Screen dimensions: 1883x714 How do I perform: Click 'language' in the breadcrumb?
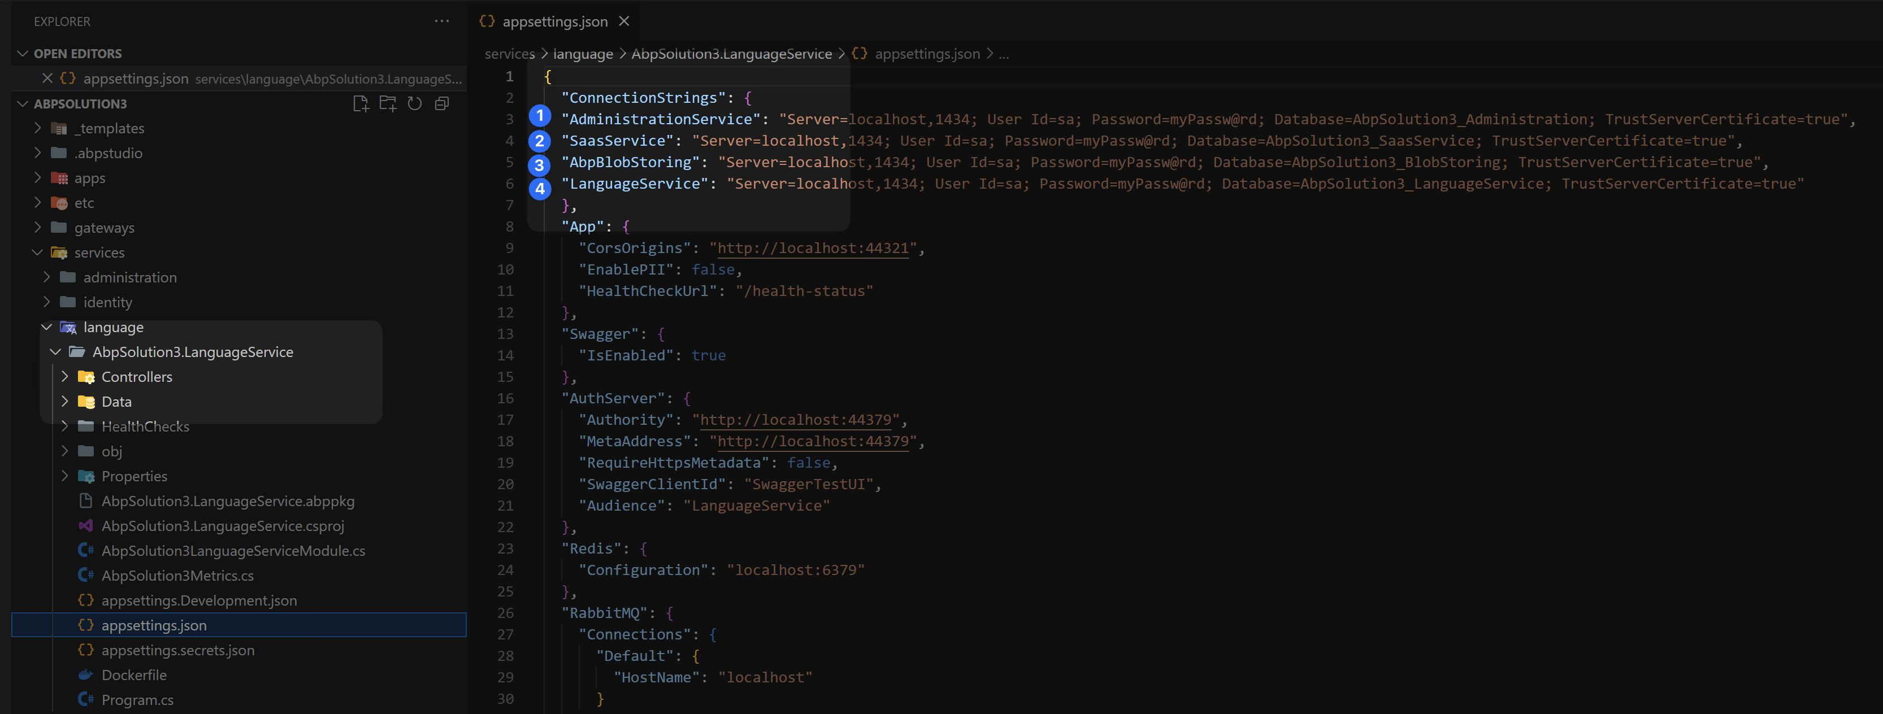[x=583, y=54]
